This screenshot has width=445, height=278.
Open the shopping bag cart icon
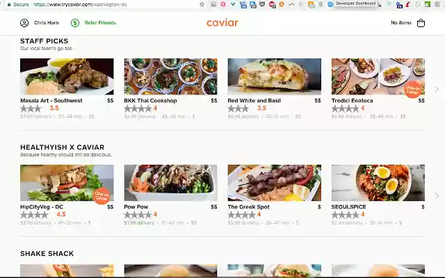[x=421, y=23]
